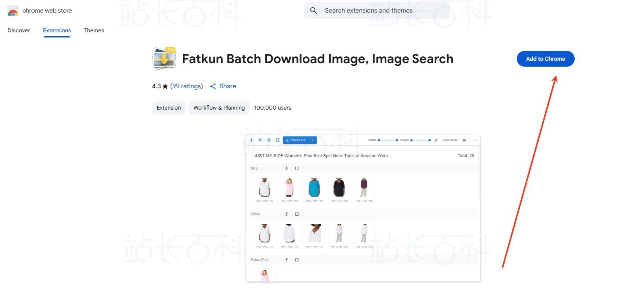Click the download icon in Paleo Pink row
Screen dimensions: 620x291
(287, 260)
